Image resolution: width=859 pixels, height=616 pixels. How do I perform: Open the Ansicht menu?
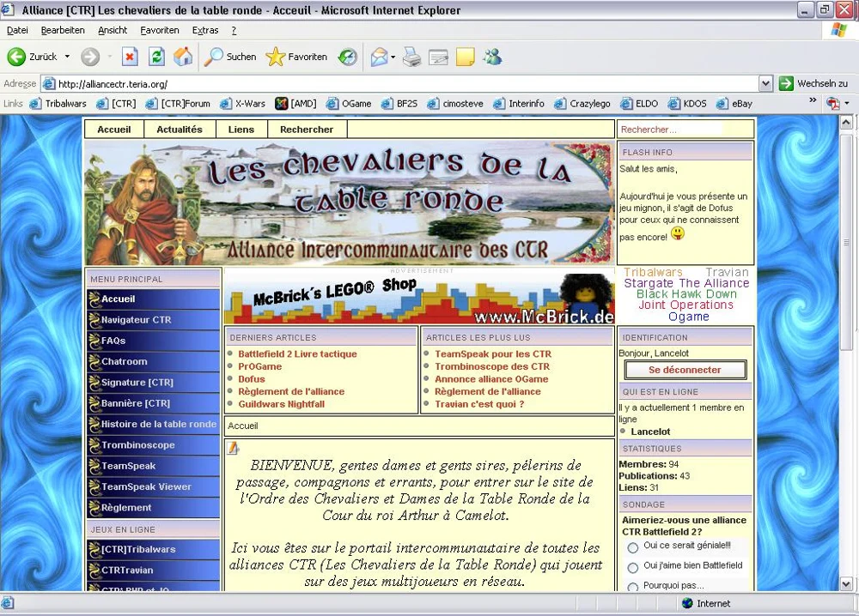113,30
